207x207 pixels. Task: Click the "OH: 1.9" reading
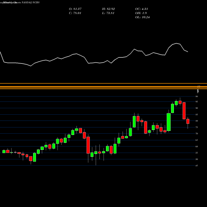pyautogui.click(x=141, y=13)
